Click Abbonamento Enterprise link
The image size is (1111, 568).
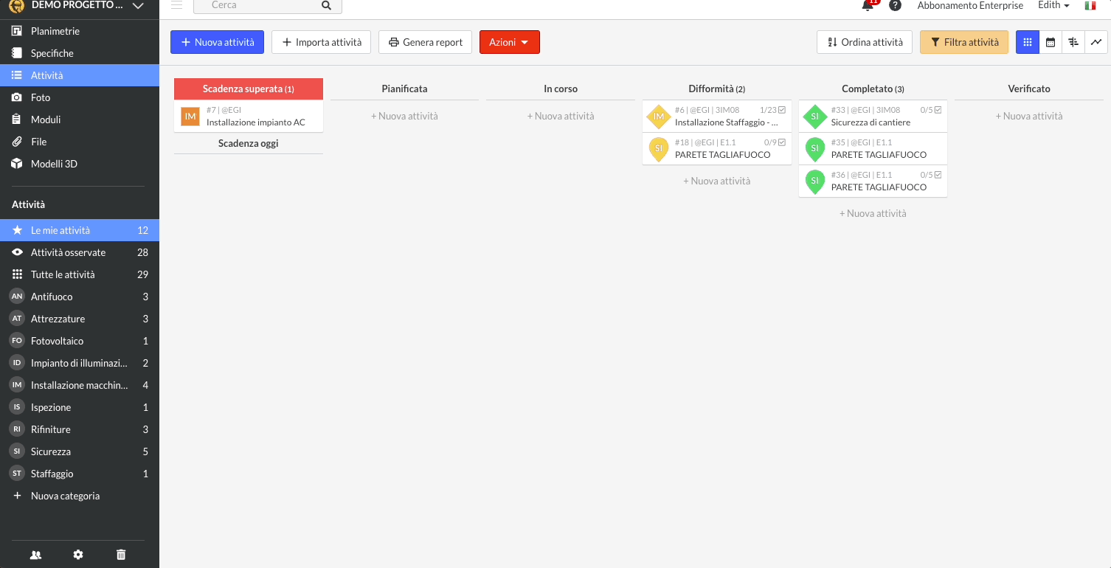click(x=970, y=5)
